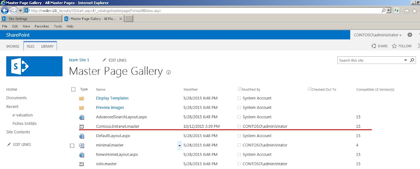Toggle the Modified By header checkbox
Viewport: 420px width, 169px height.
coord(240,89)
